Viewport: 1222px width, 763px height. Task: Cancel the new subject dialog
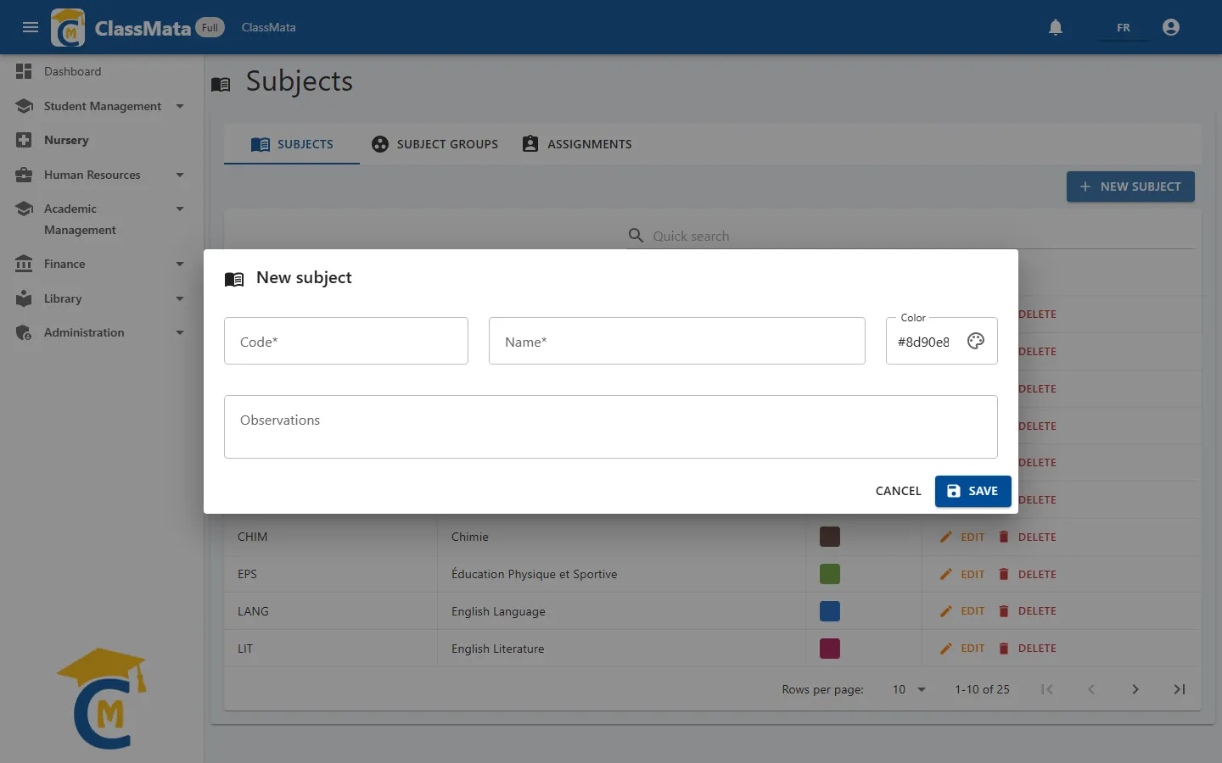pyautogui.click(x=898, y=491)
